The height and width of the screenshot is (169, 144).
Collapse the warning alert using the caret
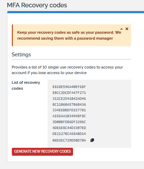[x=121, y=29]
